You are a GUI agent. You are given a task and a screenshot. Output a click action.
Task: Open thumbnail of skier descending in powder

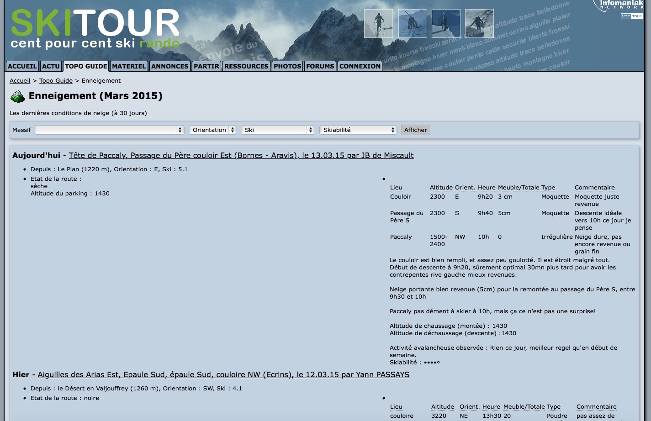[x=479, y=23]
